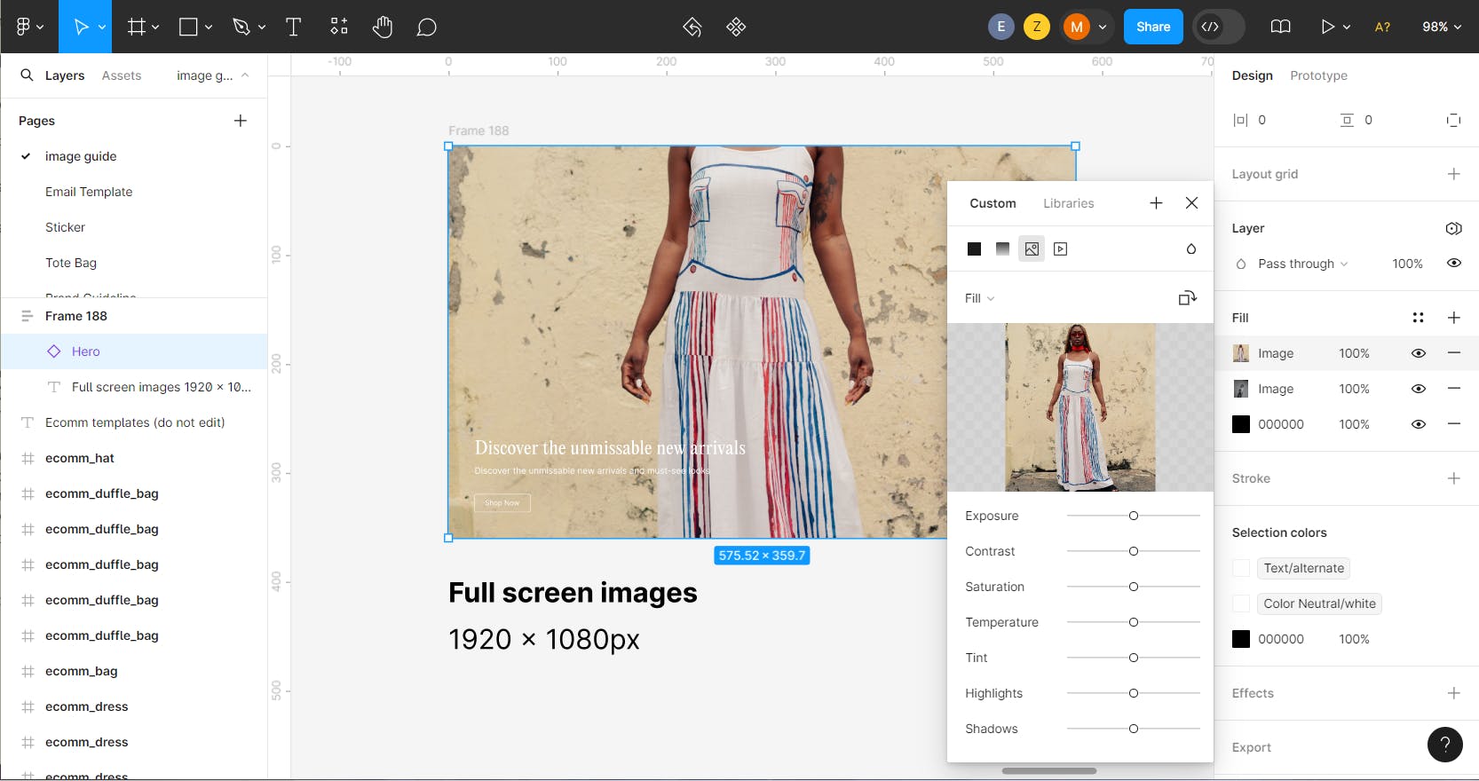Toggle layer visibility next to 100% opacity

pyautogui.click(x=1454, y=263)
